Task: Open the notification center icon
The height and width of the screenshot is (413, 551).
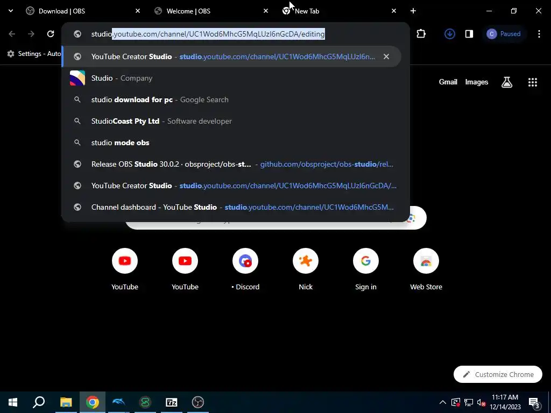Action: [x=534, y=402]
